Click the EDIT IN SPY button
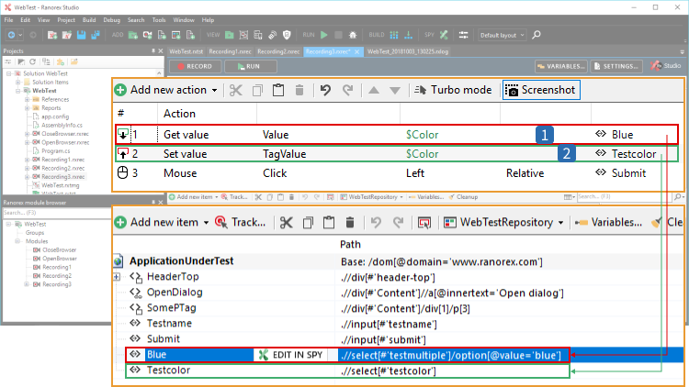 [291, 355]
